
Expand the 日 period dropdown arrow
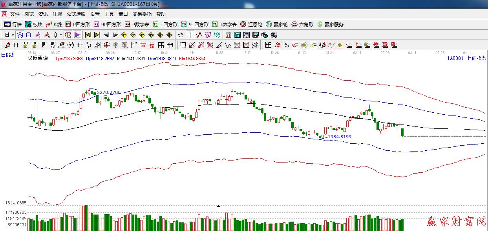pos(13,35)
